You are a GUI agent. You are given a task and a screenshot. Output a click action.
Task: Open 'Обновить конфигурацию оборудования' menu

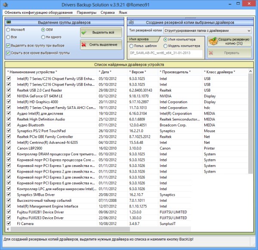pos(39,12)
